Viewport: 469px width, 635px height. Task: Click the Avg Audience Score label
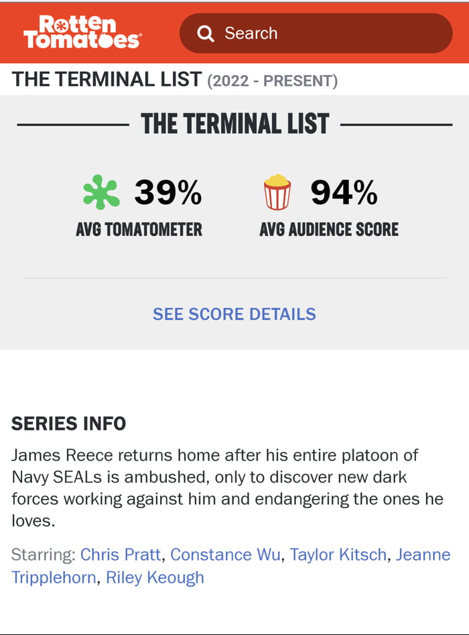(329, 229)
